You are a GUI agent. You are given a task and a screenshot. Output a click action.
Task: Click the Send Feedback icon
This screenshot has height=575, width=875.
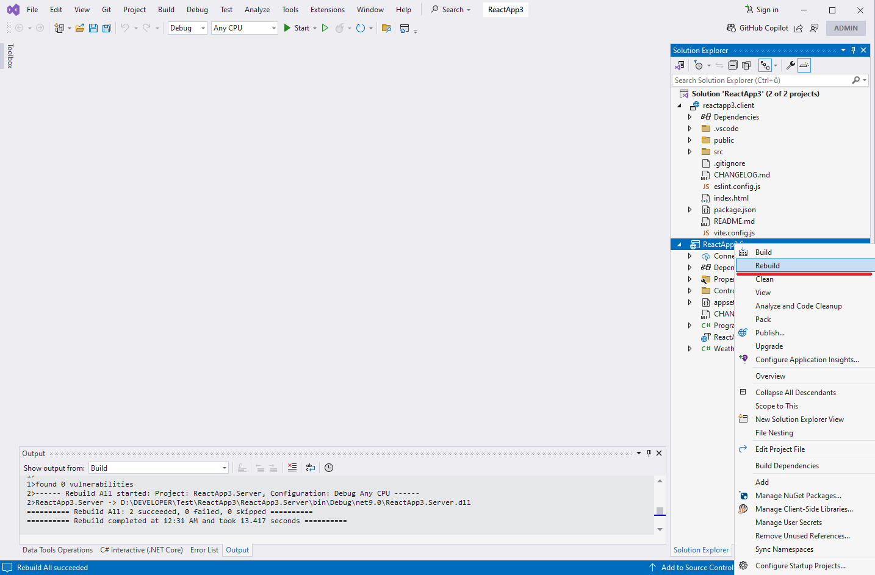[x=814, y=28]
